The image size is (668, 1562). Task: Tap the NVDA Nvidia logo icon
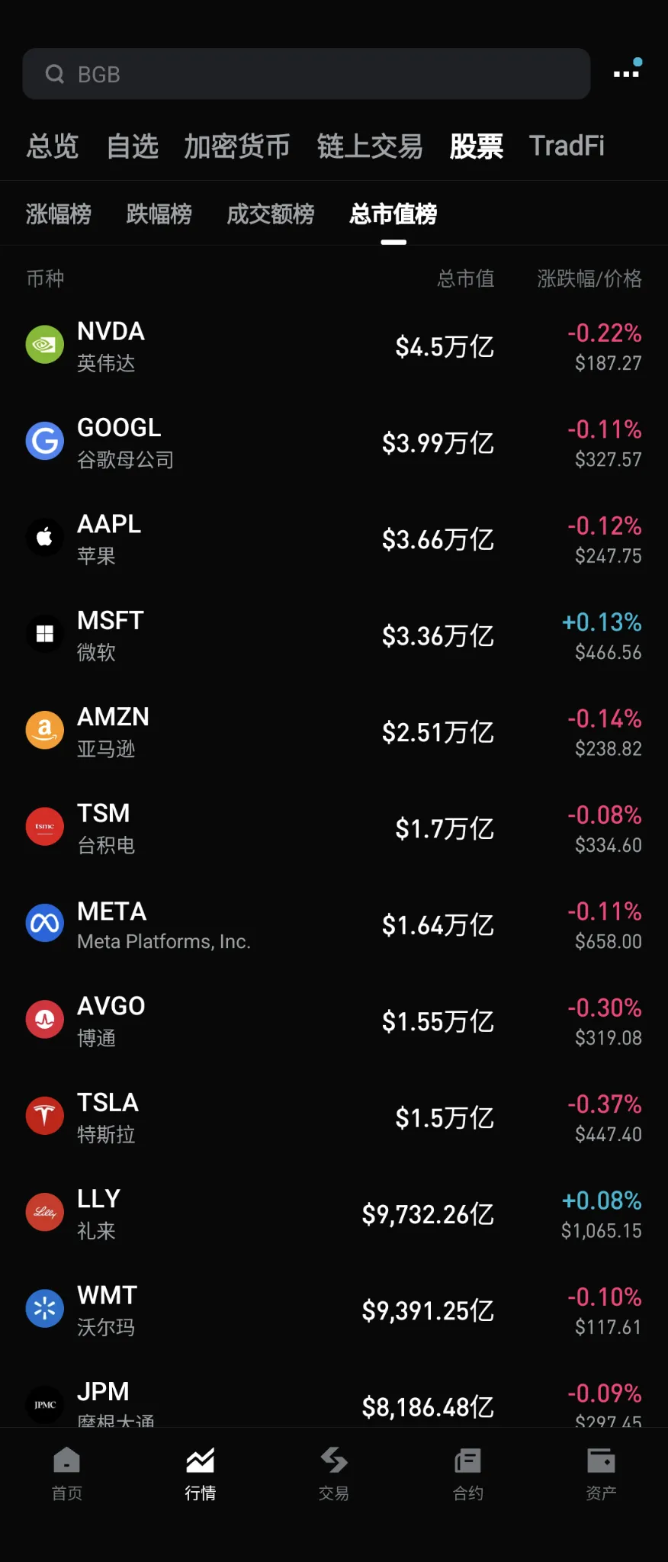click(x=45, y=345)
